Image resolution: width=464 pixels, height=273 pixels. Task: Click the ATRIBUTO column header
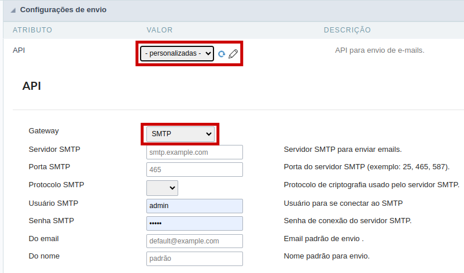[32, 30]
